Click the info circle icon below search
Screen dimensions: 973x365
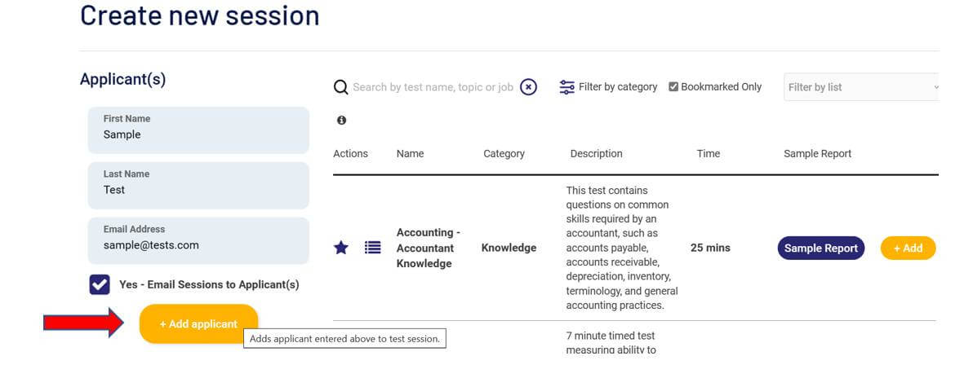tap(341, 121)
